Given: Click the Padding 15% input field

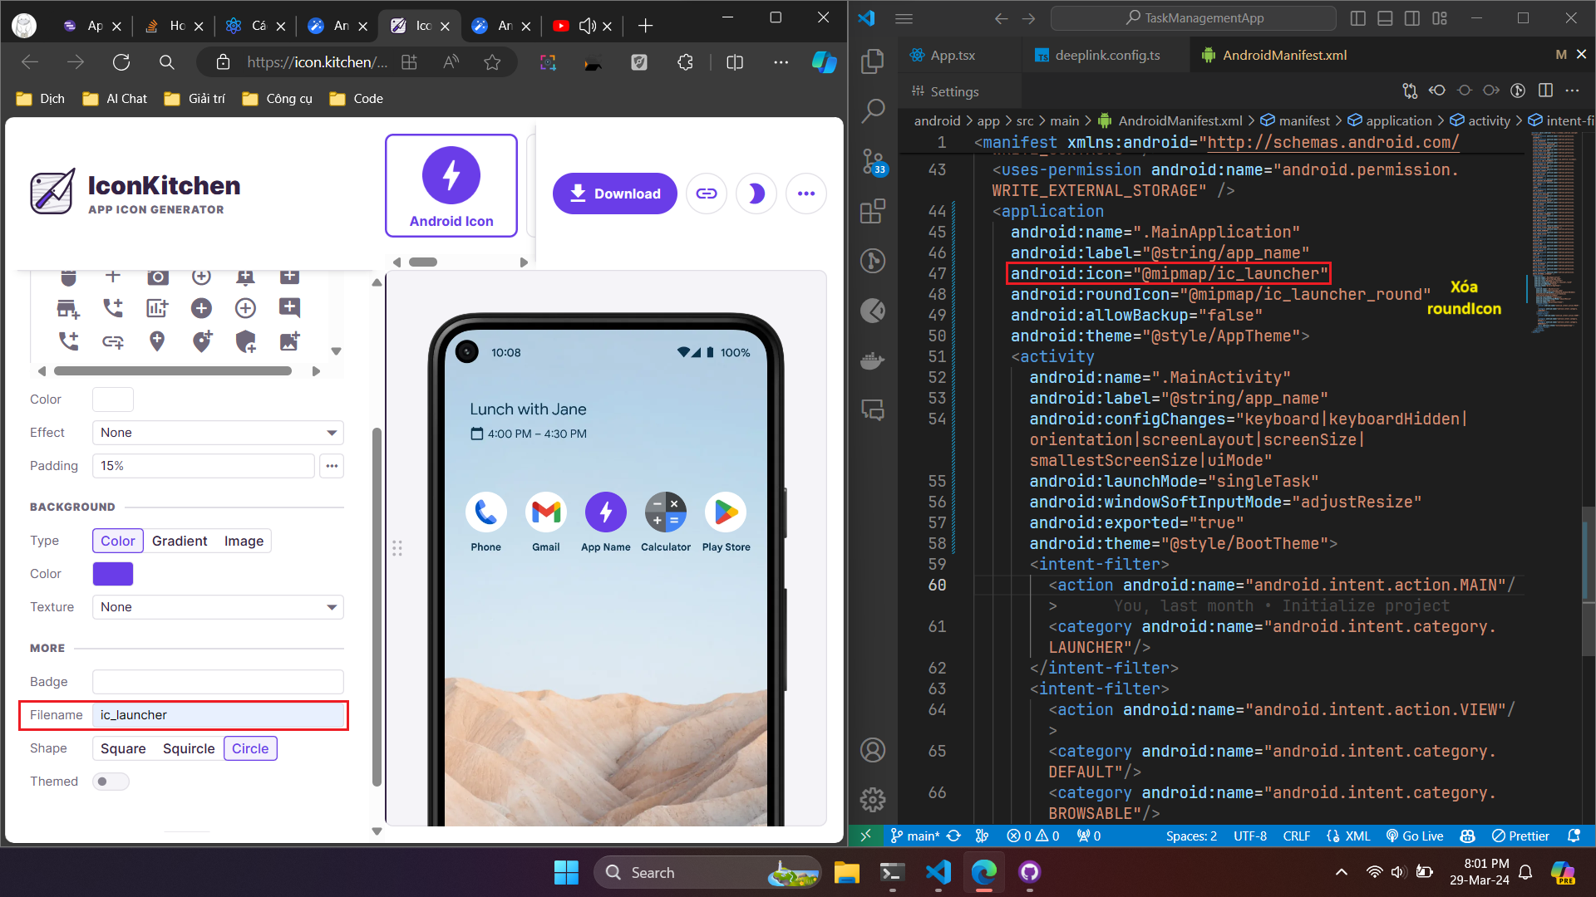Looking at the screenshot, I should coord(204,466).
